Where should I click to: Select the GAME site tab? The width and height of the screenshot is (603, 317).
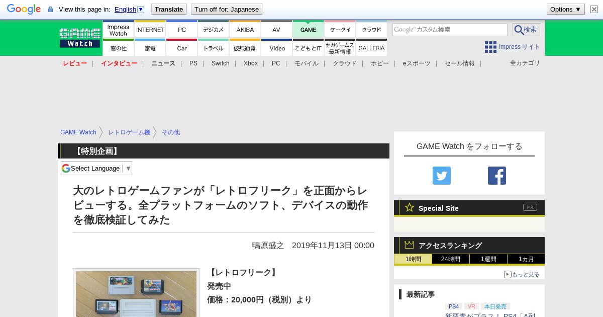click(309, 30)
